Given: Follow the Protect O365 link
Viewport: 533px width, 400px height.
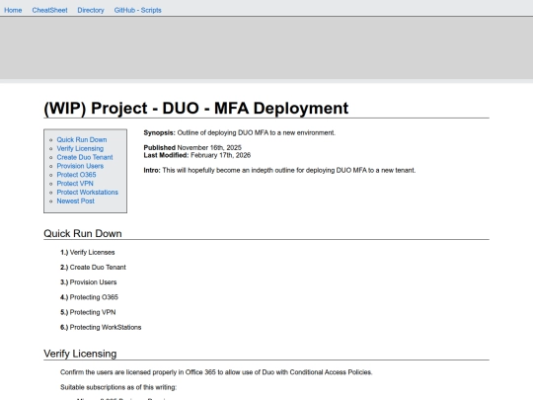Looking at the screenshot, I should pos(76,175).
